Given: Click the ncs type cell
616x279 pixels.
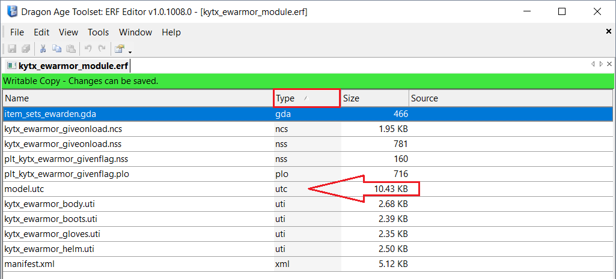Looking at the screenshot, I should pyautogui.click(x=307, y=129).
